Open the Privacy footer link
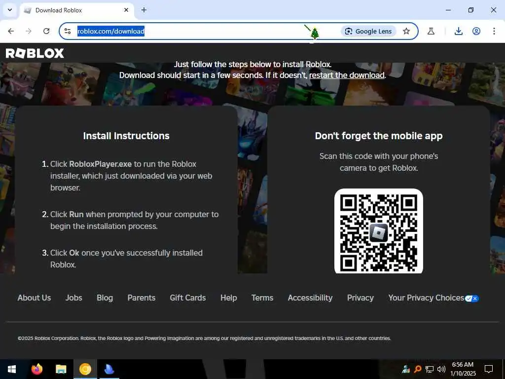 pos(361,298)
